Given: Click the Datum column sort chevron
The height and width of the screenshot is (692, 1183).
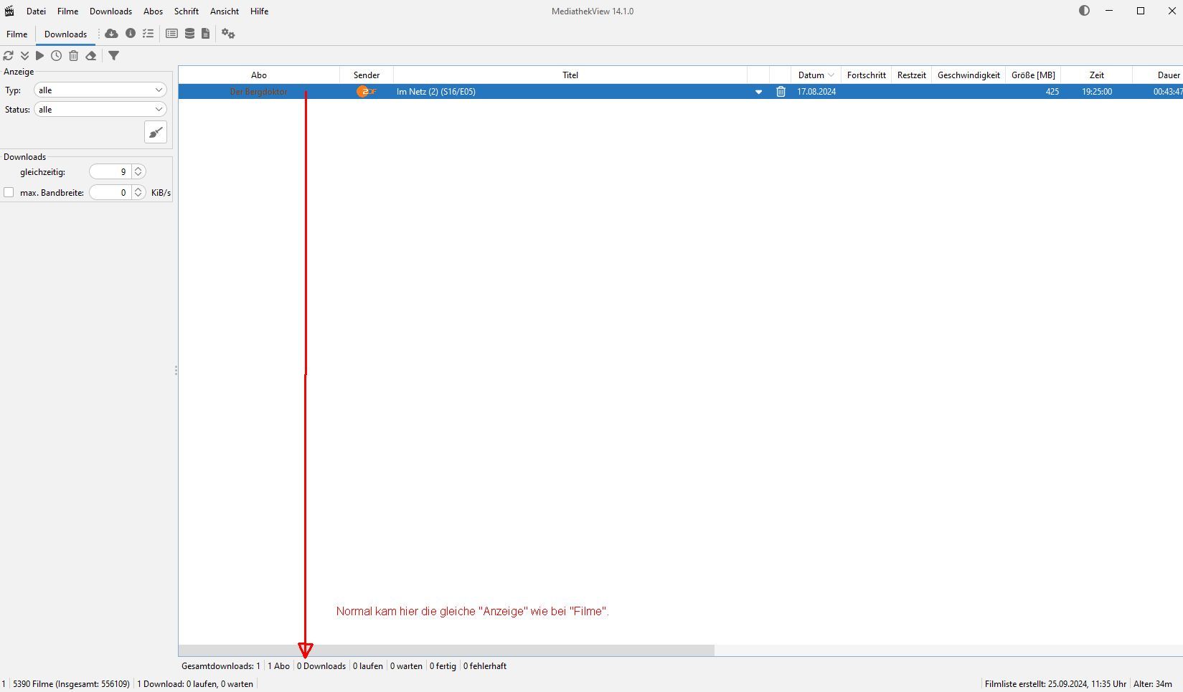Looking at the screenshot, I should pos(831,75).
